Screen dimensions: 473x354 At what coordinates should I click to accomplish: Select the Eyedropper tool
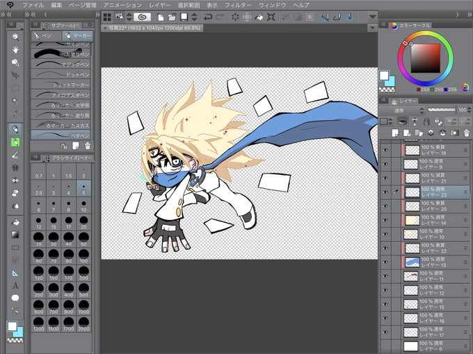(15, 113)
